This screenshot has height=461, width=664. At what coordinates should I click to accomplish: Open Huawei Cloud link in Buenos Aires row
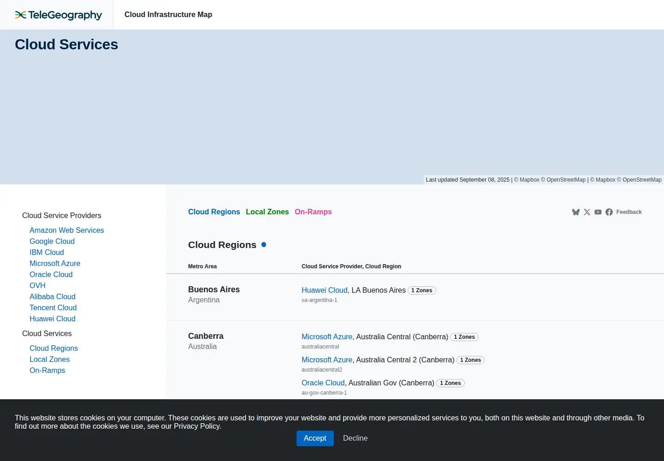click(325, 290)
